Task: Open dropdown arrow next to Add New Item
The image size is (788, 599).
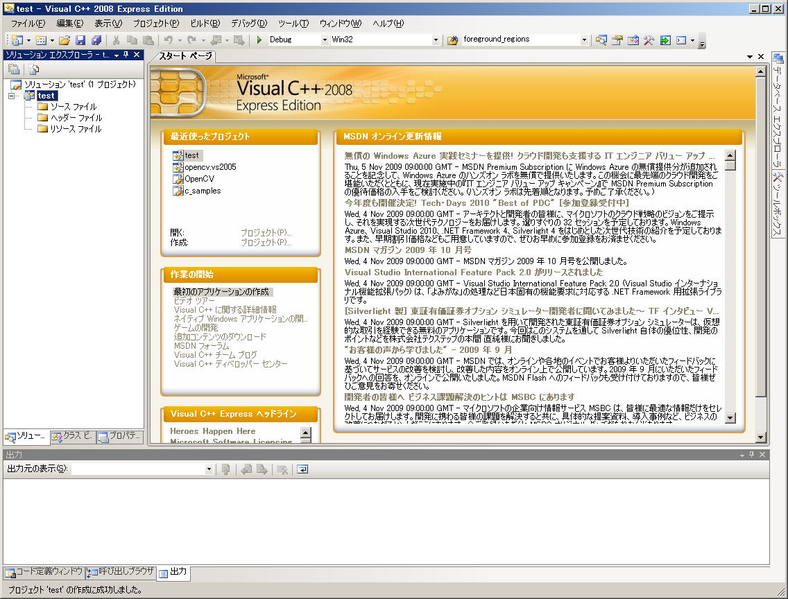Action: coord(52,40)
